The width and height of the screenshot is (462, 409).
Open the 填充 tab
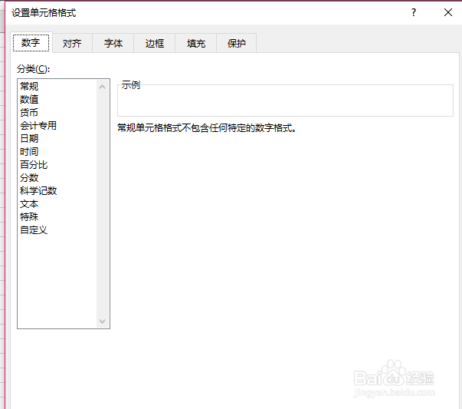(195, 44)
